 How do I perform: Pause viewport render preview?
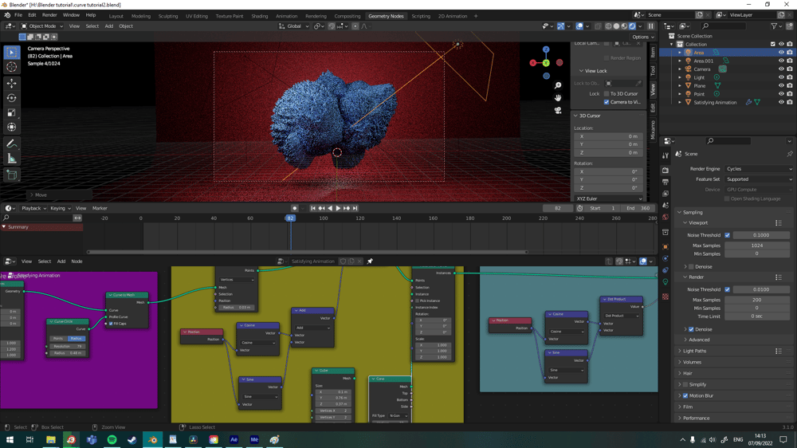coord(650,26)
